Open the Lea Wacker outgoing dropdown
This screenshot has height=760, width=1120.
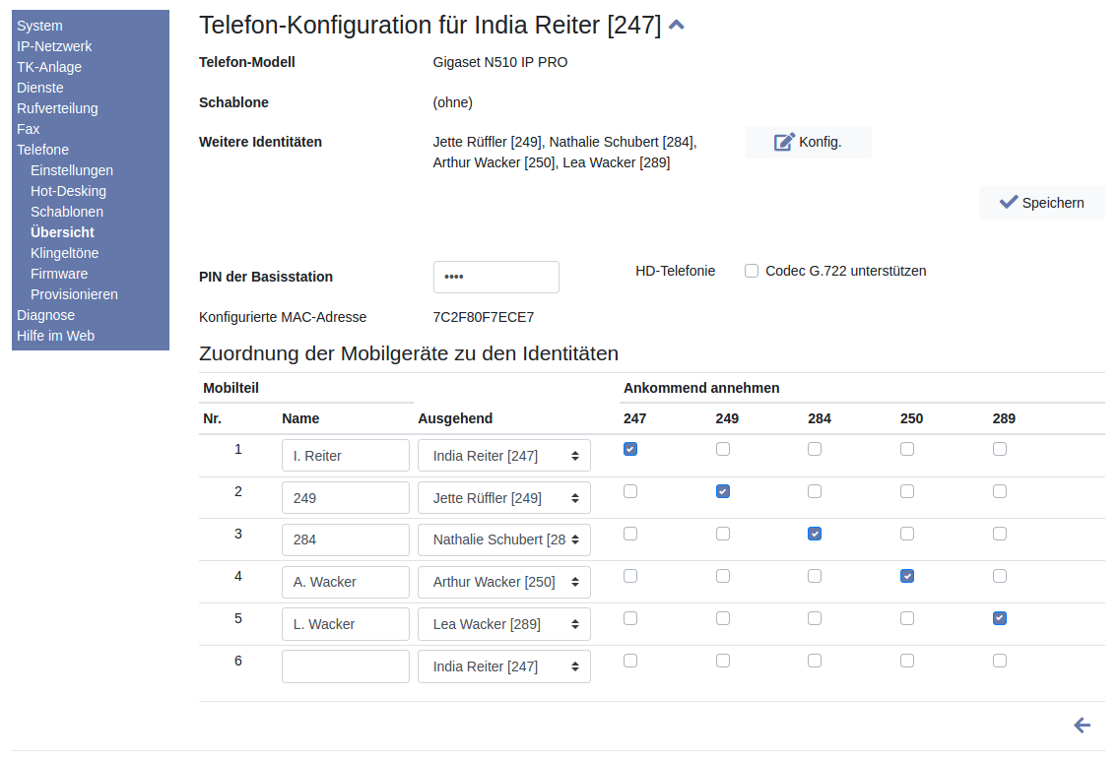[x=503, y=624]
